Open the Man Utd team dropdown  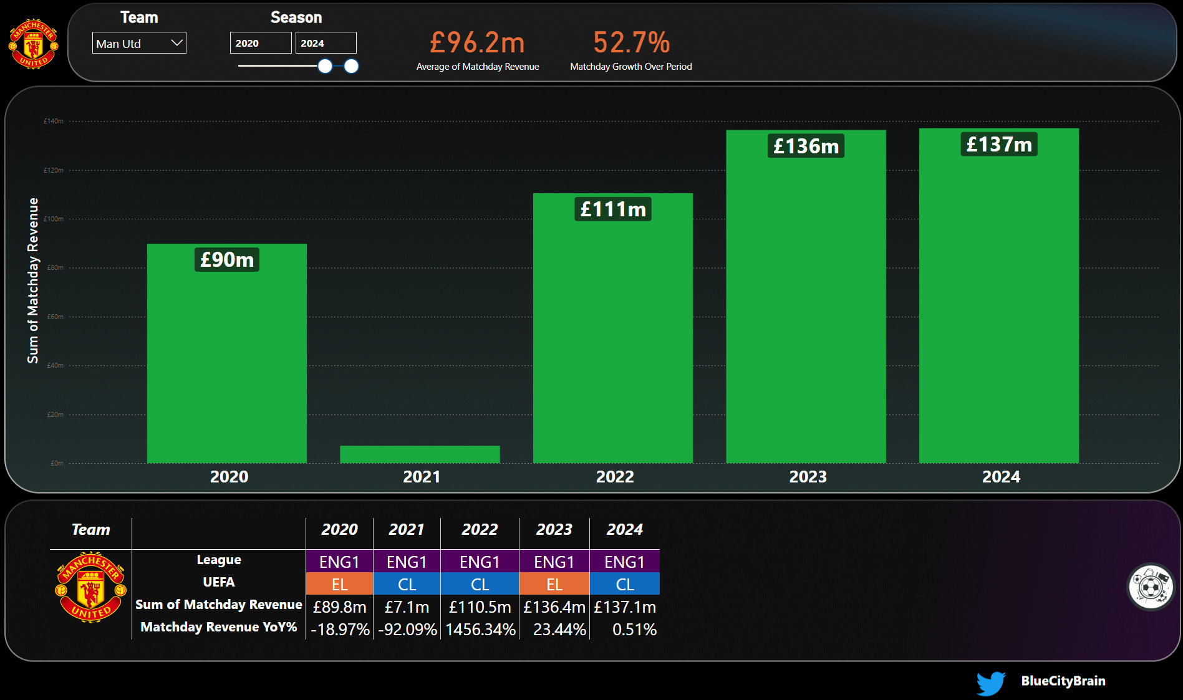(139, 43)
